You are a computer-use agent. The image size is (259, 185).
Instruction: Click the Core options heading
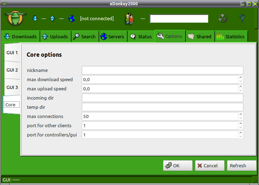point(44,55)
